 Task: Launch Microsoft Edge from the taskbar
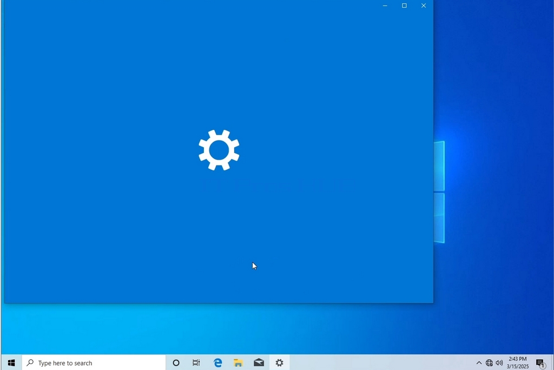pos(217,362)
